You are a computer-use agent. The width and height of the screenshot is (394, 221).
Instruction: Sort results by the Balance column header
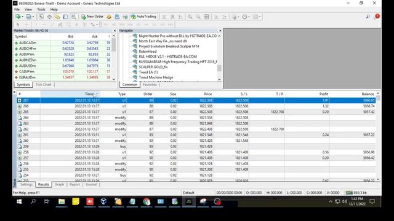coord(353,94)
